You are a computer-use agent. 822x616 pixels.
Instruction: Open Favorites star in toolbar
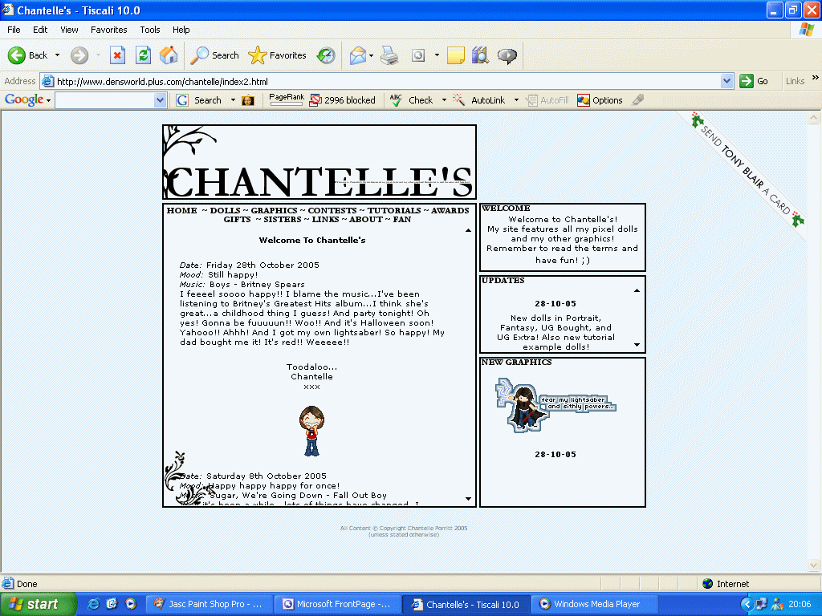point(277,55)
